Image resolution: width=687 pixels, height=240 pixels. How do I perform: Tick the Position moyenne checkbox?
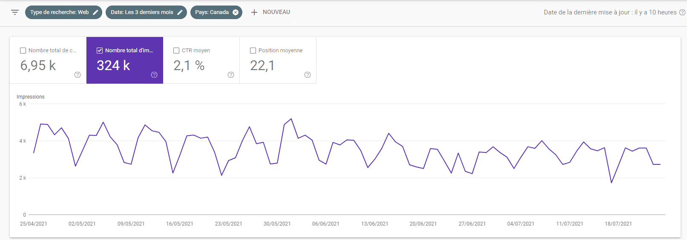pyautogui.click(x=253, y=51)
